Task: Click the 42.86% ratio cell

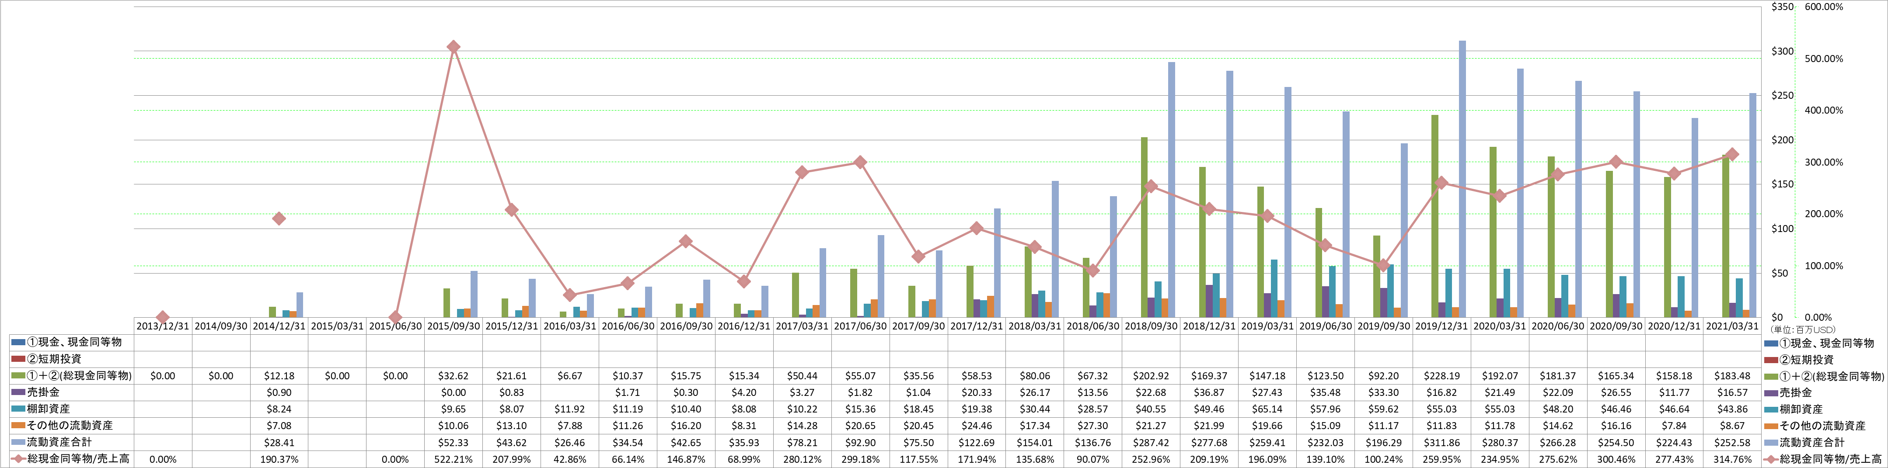Action: tap(569, 459)
